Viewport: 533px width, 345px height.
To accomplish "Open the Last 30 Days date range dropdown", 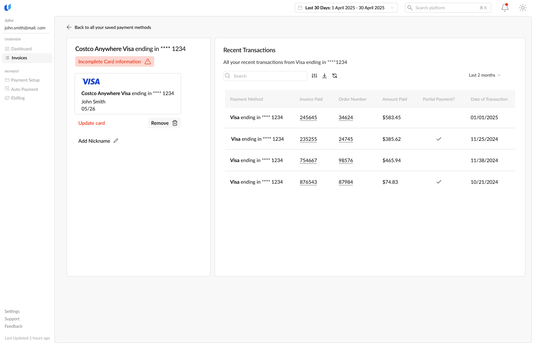I will coord(346,8).
